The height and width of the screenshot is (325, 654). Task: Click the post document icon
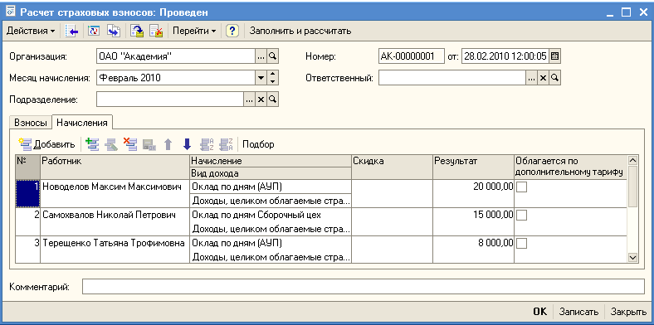point(137,32)
